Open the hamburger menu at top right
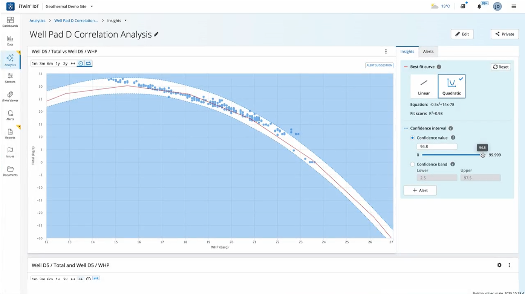525x294 pixels. click(514, 6)
